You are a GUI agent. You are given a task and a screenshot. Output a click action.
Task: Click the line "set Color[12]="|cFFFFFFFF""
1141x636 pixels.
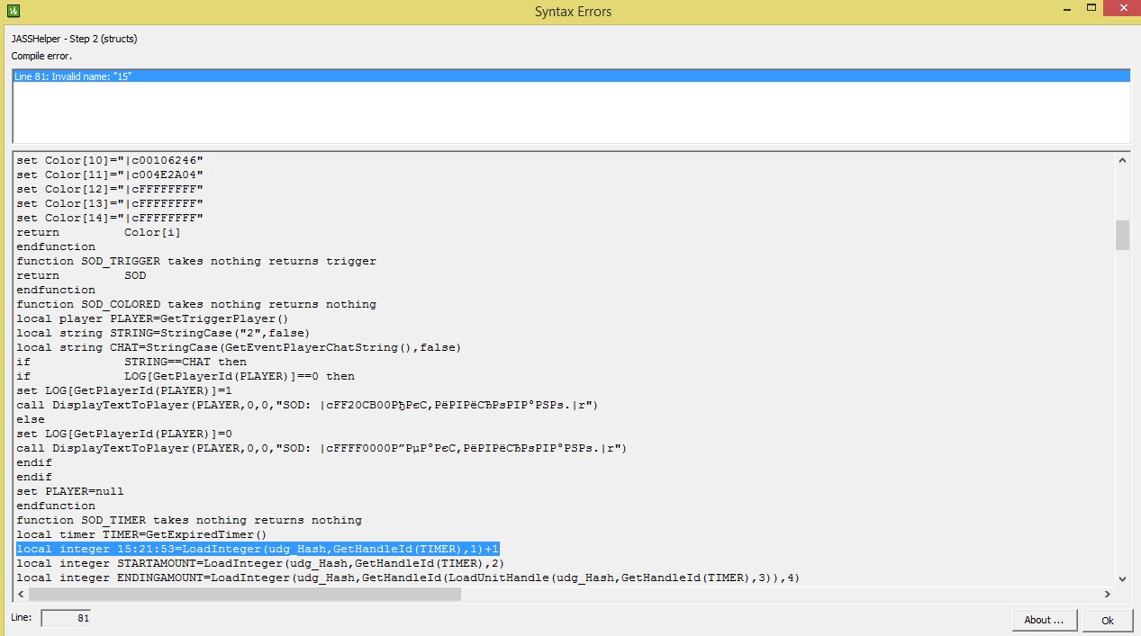pos(110,189)
